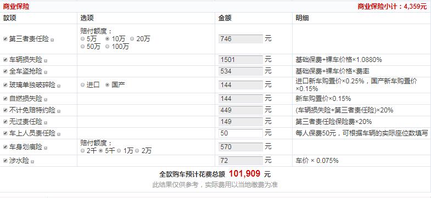Viewport: 431px width, 198px height.
Task: Uncheck the 玻璃单独破碎险 checkbox
Action: 5,85
